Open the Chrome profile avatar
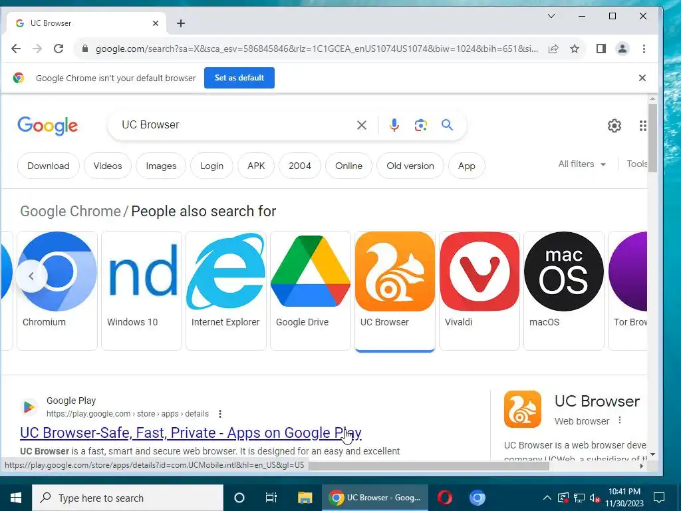The width and height of the screenshot is (681, 511). [622, 49]
